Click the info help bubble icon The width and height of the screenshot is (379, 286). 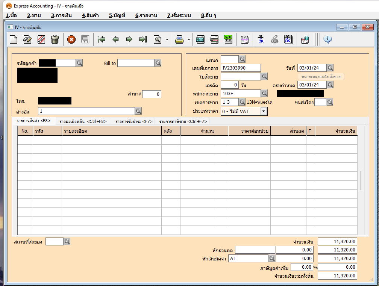click(x=327, y=39)
